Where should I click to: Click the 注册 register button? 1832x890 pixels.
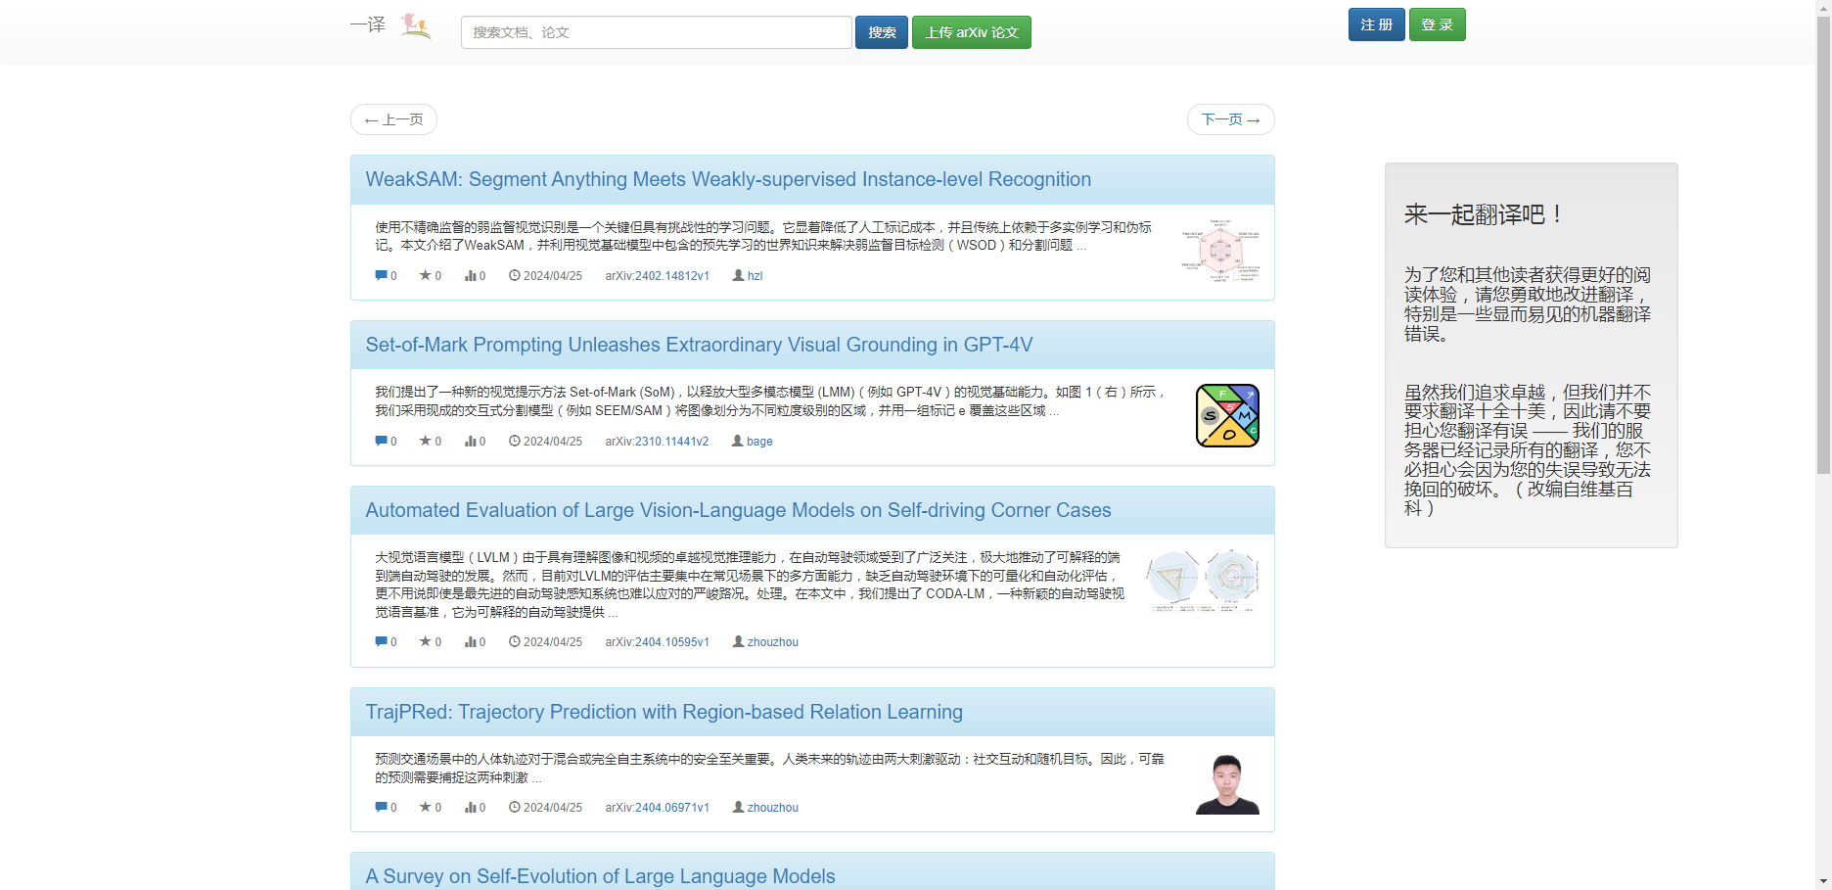click(x=1376, y=24)
